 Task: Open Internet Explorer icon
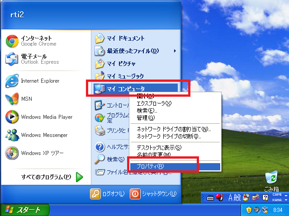pos(12,80)
